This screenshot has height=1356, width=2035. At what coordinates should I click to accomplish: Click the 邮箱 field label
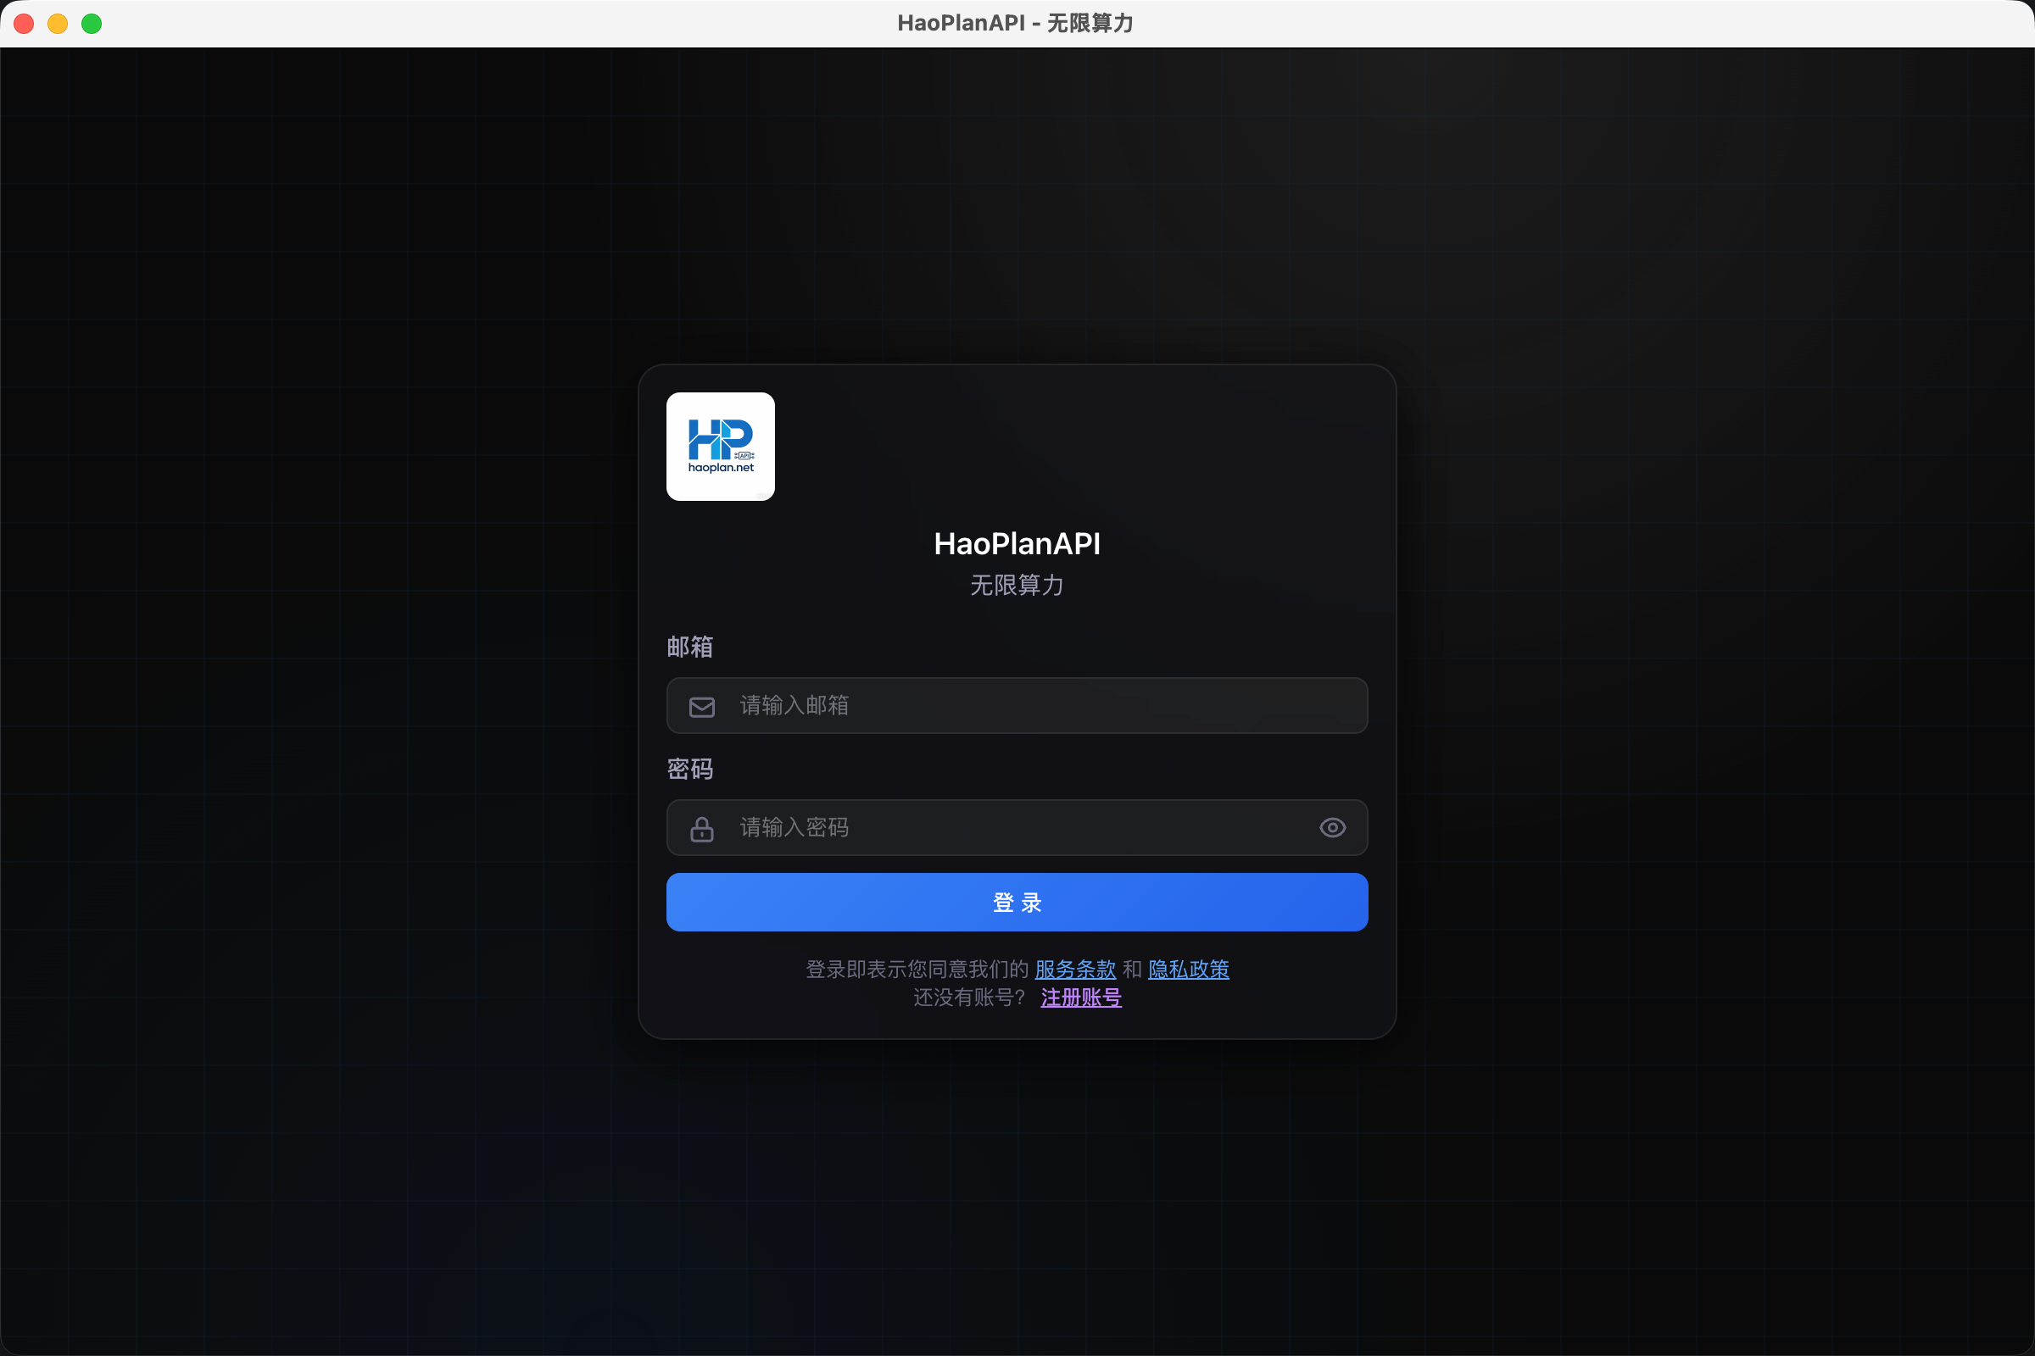690,647
